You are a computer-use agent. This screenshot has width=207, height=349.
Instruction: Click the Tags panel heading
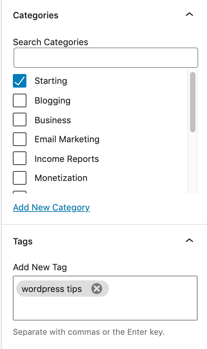click(x=23, y=241)
